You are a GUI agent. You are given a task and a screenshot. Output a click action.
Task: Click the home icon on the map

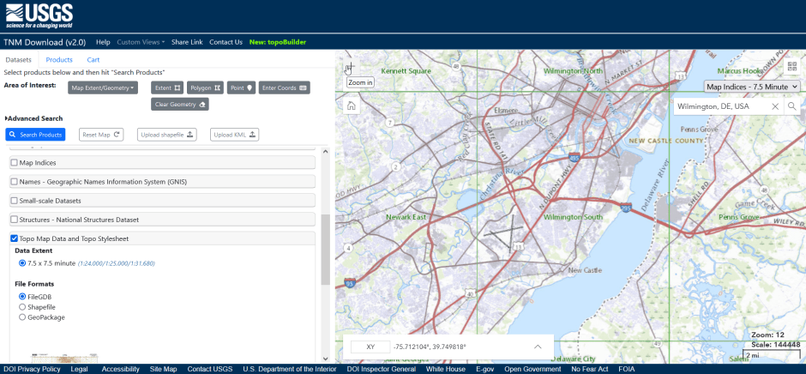pos(351,106)
